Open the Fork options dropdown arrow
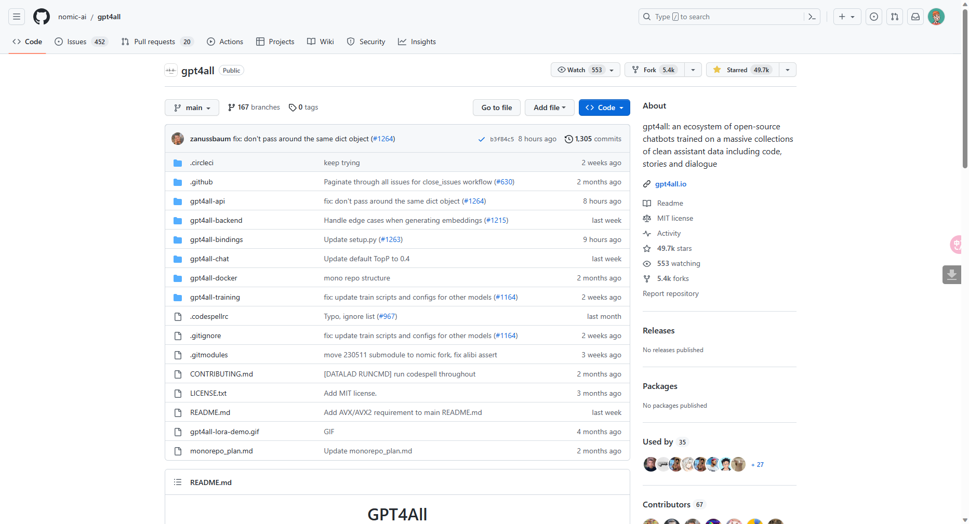 693,70
